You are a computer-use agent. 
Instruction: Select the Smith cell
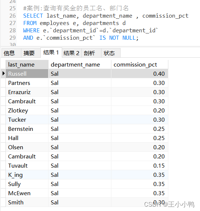[27, 203]
